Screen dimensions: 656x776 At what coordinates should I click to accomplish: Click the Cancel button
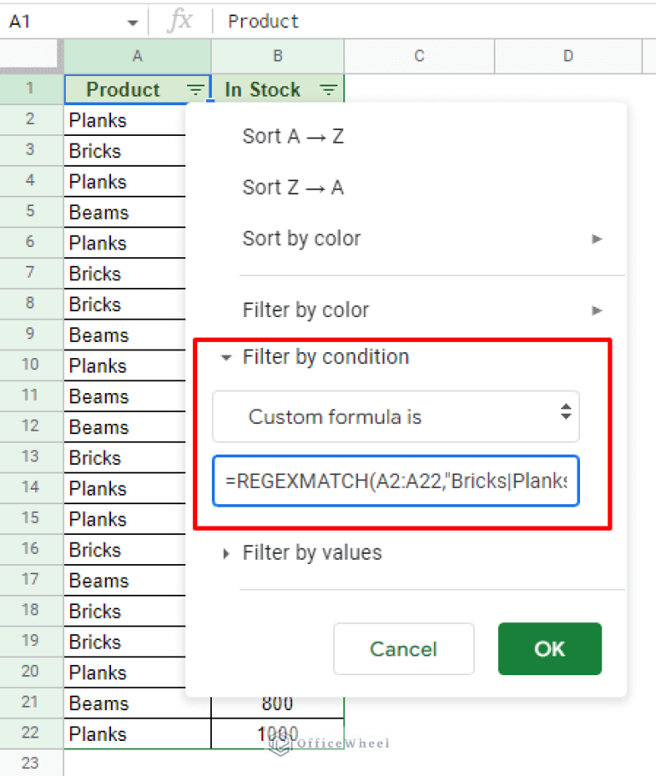pos(403,649)
